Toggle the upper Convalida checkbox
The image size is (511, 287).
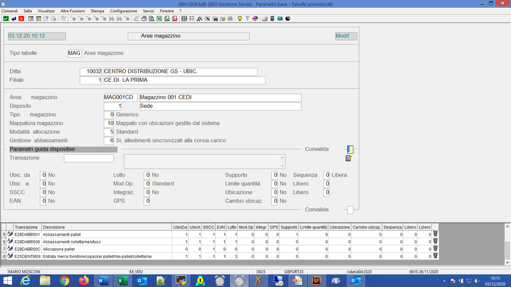(x=350, y=149)
